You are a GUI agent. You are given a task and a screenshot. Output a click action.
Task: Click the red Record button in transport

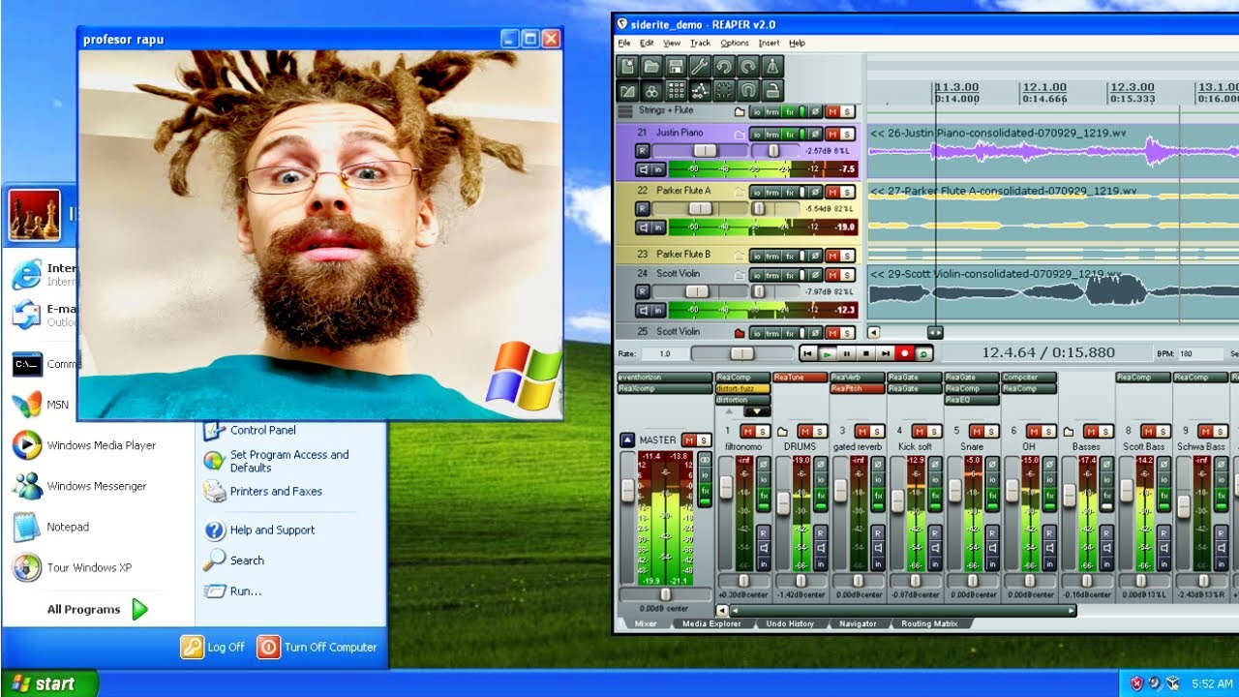pos(905,354)
